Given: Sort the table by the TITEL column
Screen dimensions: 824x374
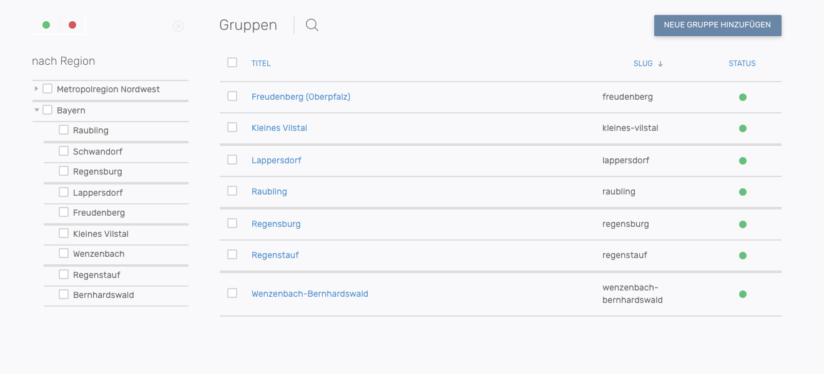Looking at the screenshot, I should tap(261, 64).
